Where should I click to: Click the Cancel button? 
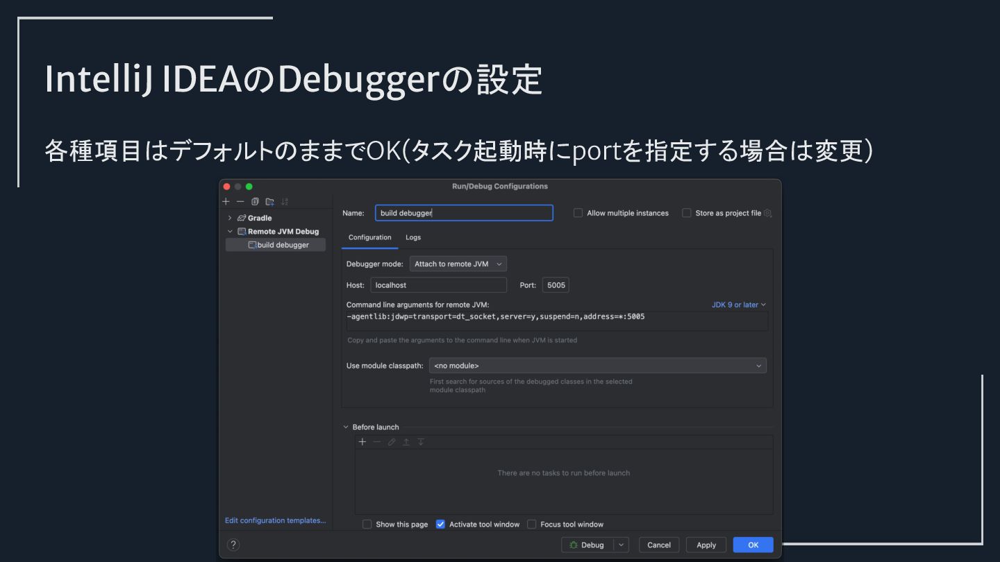(659, 545)
